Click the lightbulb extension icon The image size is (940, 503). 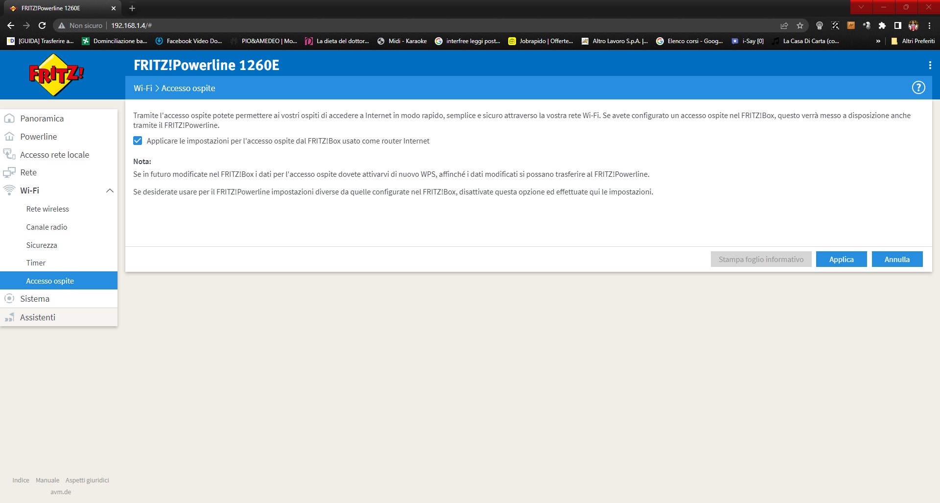click(820, 25)
